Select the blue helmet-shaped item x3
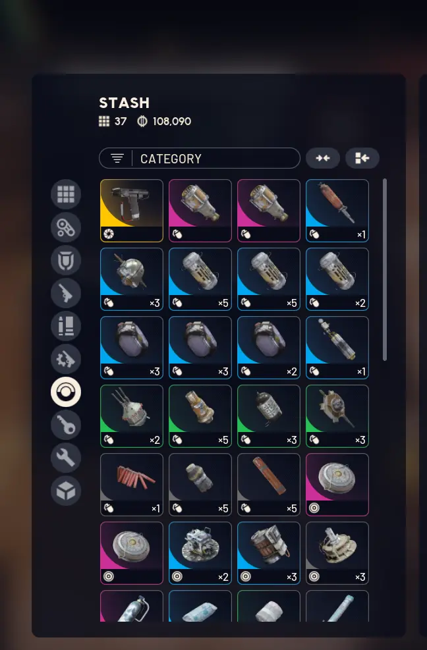This screenshot has height=650, width=427. click(x=132, y=279)
